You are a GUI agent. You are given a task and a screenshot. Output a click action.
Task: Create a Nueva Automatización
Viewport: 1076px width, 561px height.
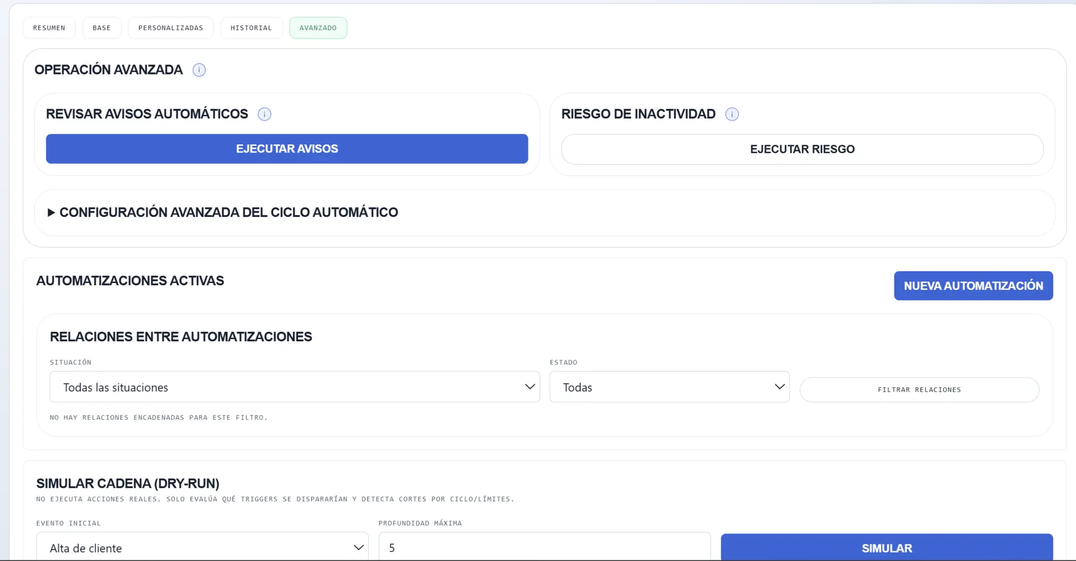[973, 286]
